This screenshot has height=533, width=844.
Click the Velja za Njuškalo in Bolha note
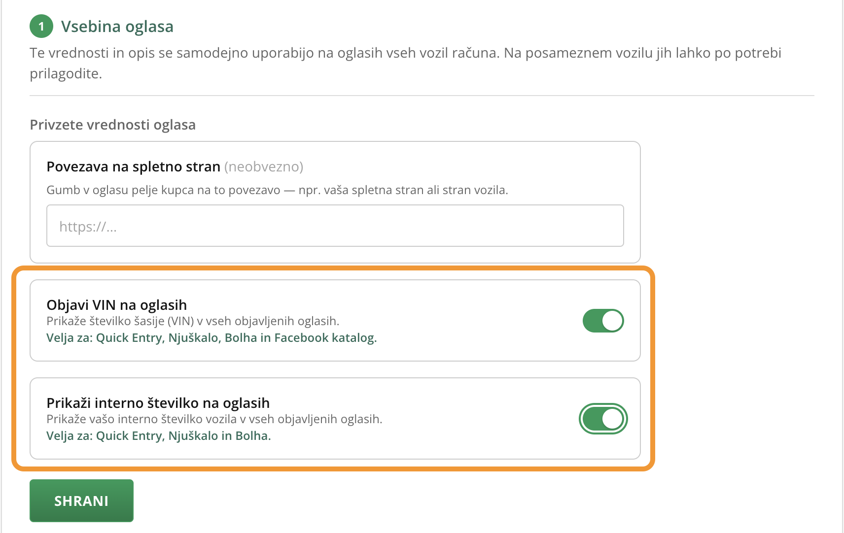coord(159,436)
